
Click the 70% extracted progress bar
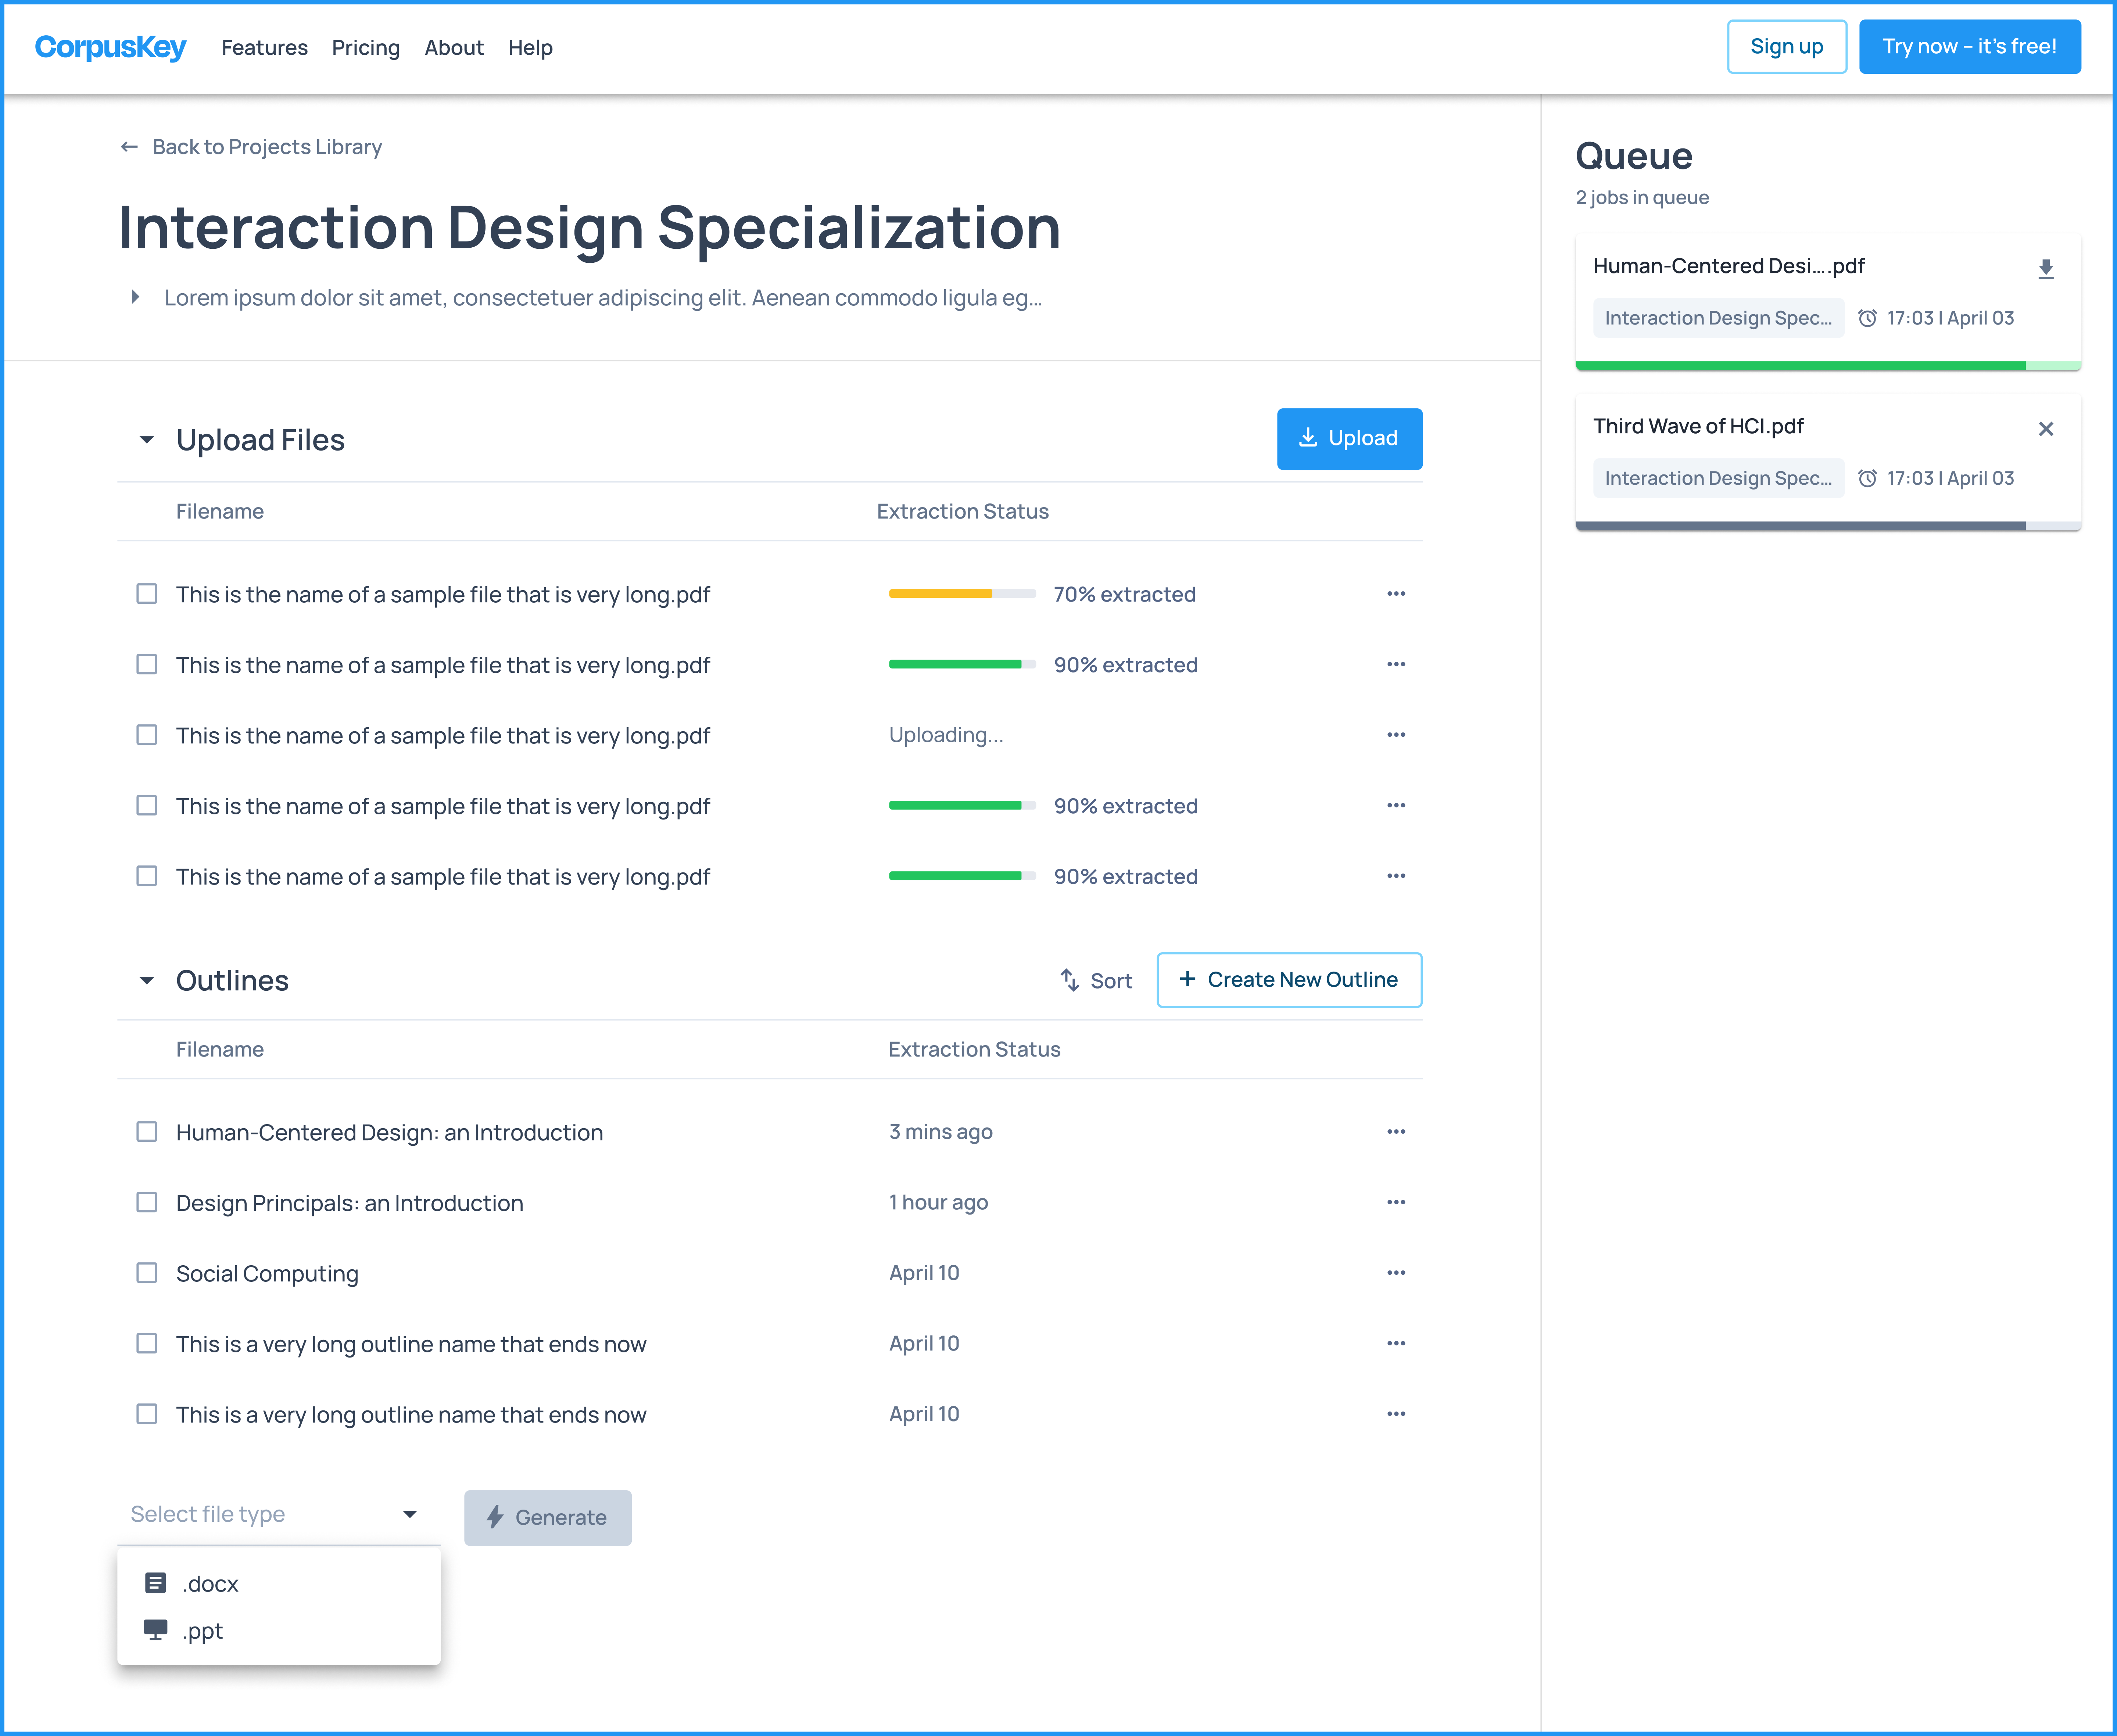pyautogui.click(x=962, y=594)
